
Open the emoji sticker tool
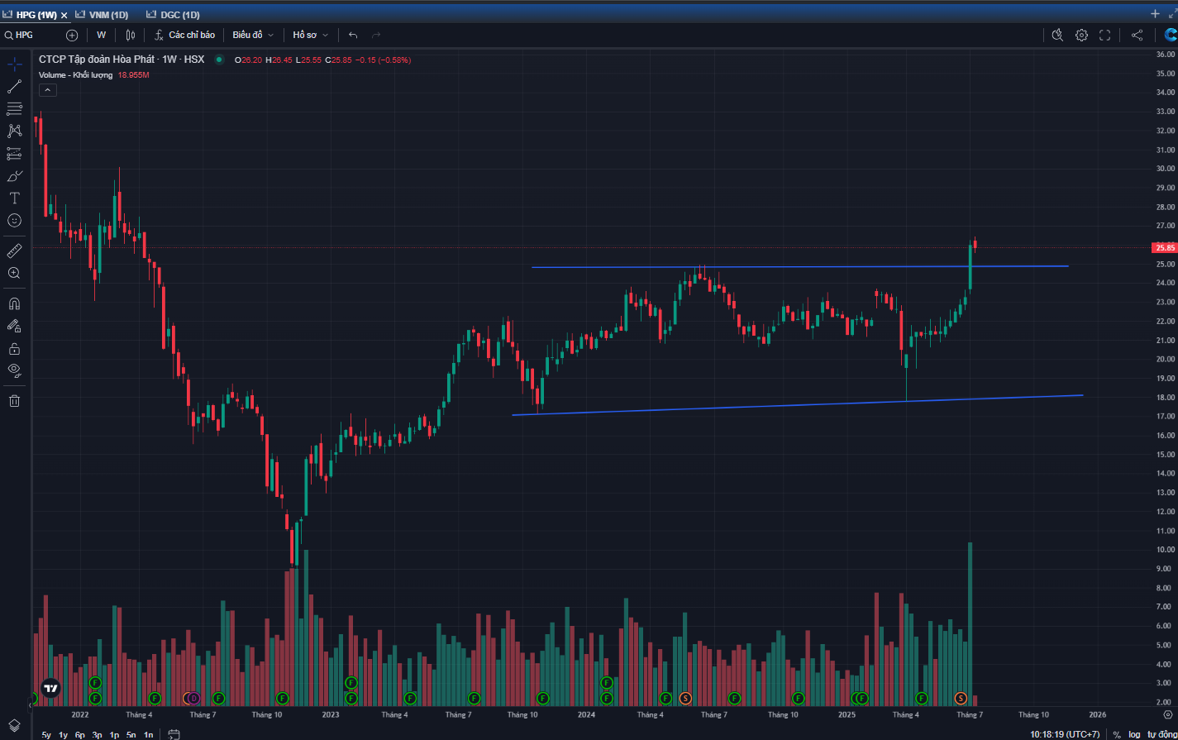tap(14, 221)
